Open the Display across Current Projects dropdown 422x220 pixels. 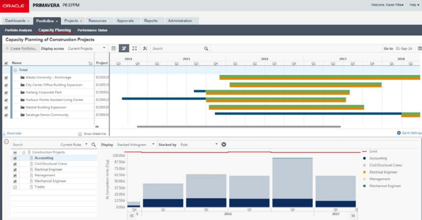point(87,49)
